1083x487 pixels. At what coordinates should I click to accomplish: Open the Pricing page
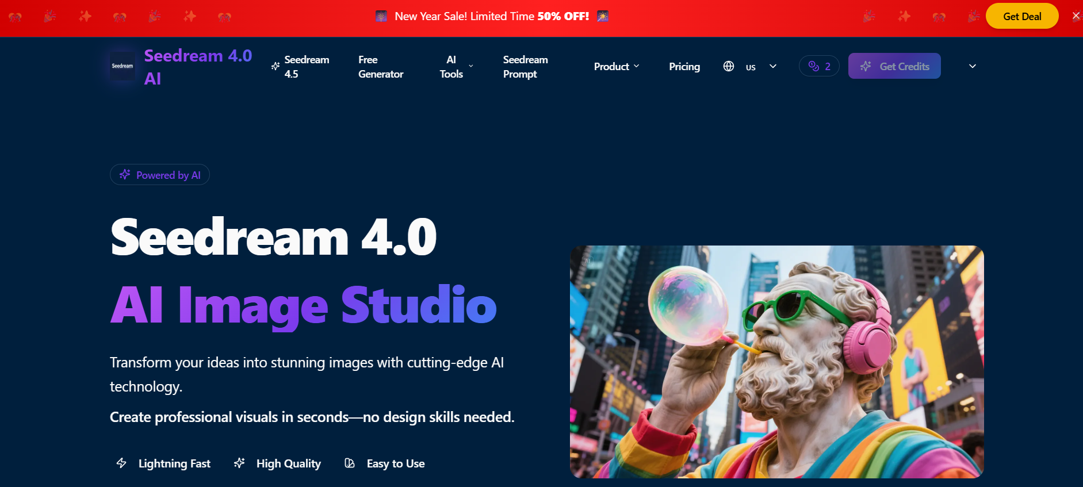pos(684,67)
